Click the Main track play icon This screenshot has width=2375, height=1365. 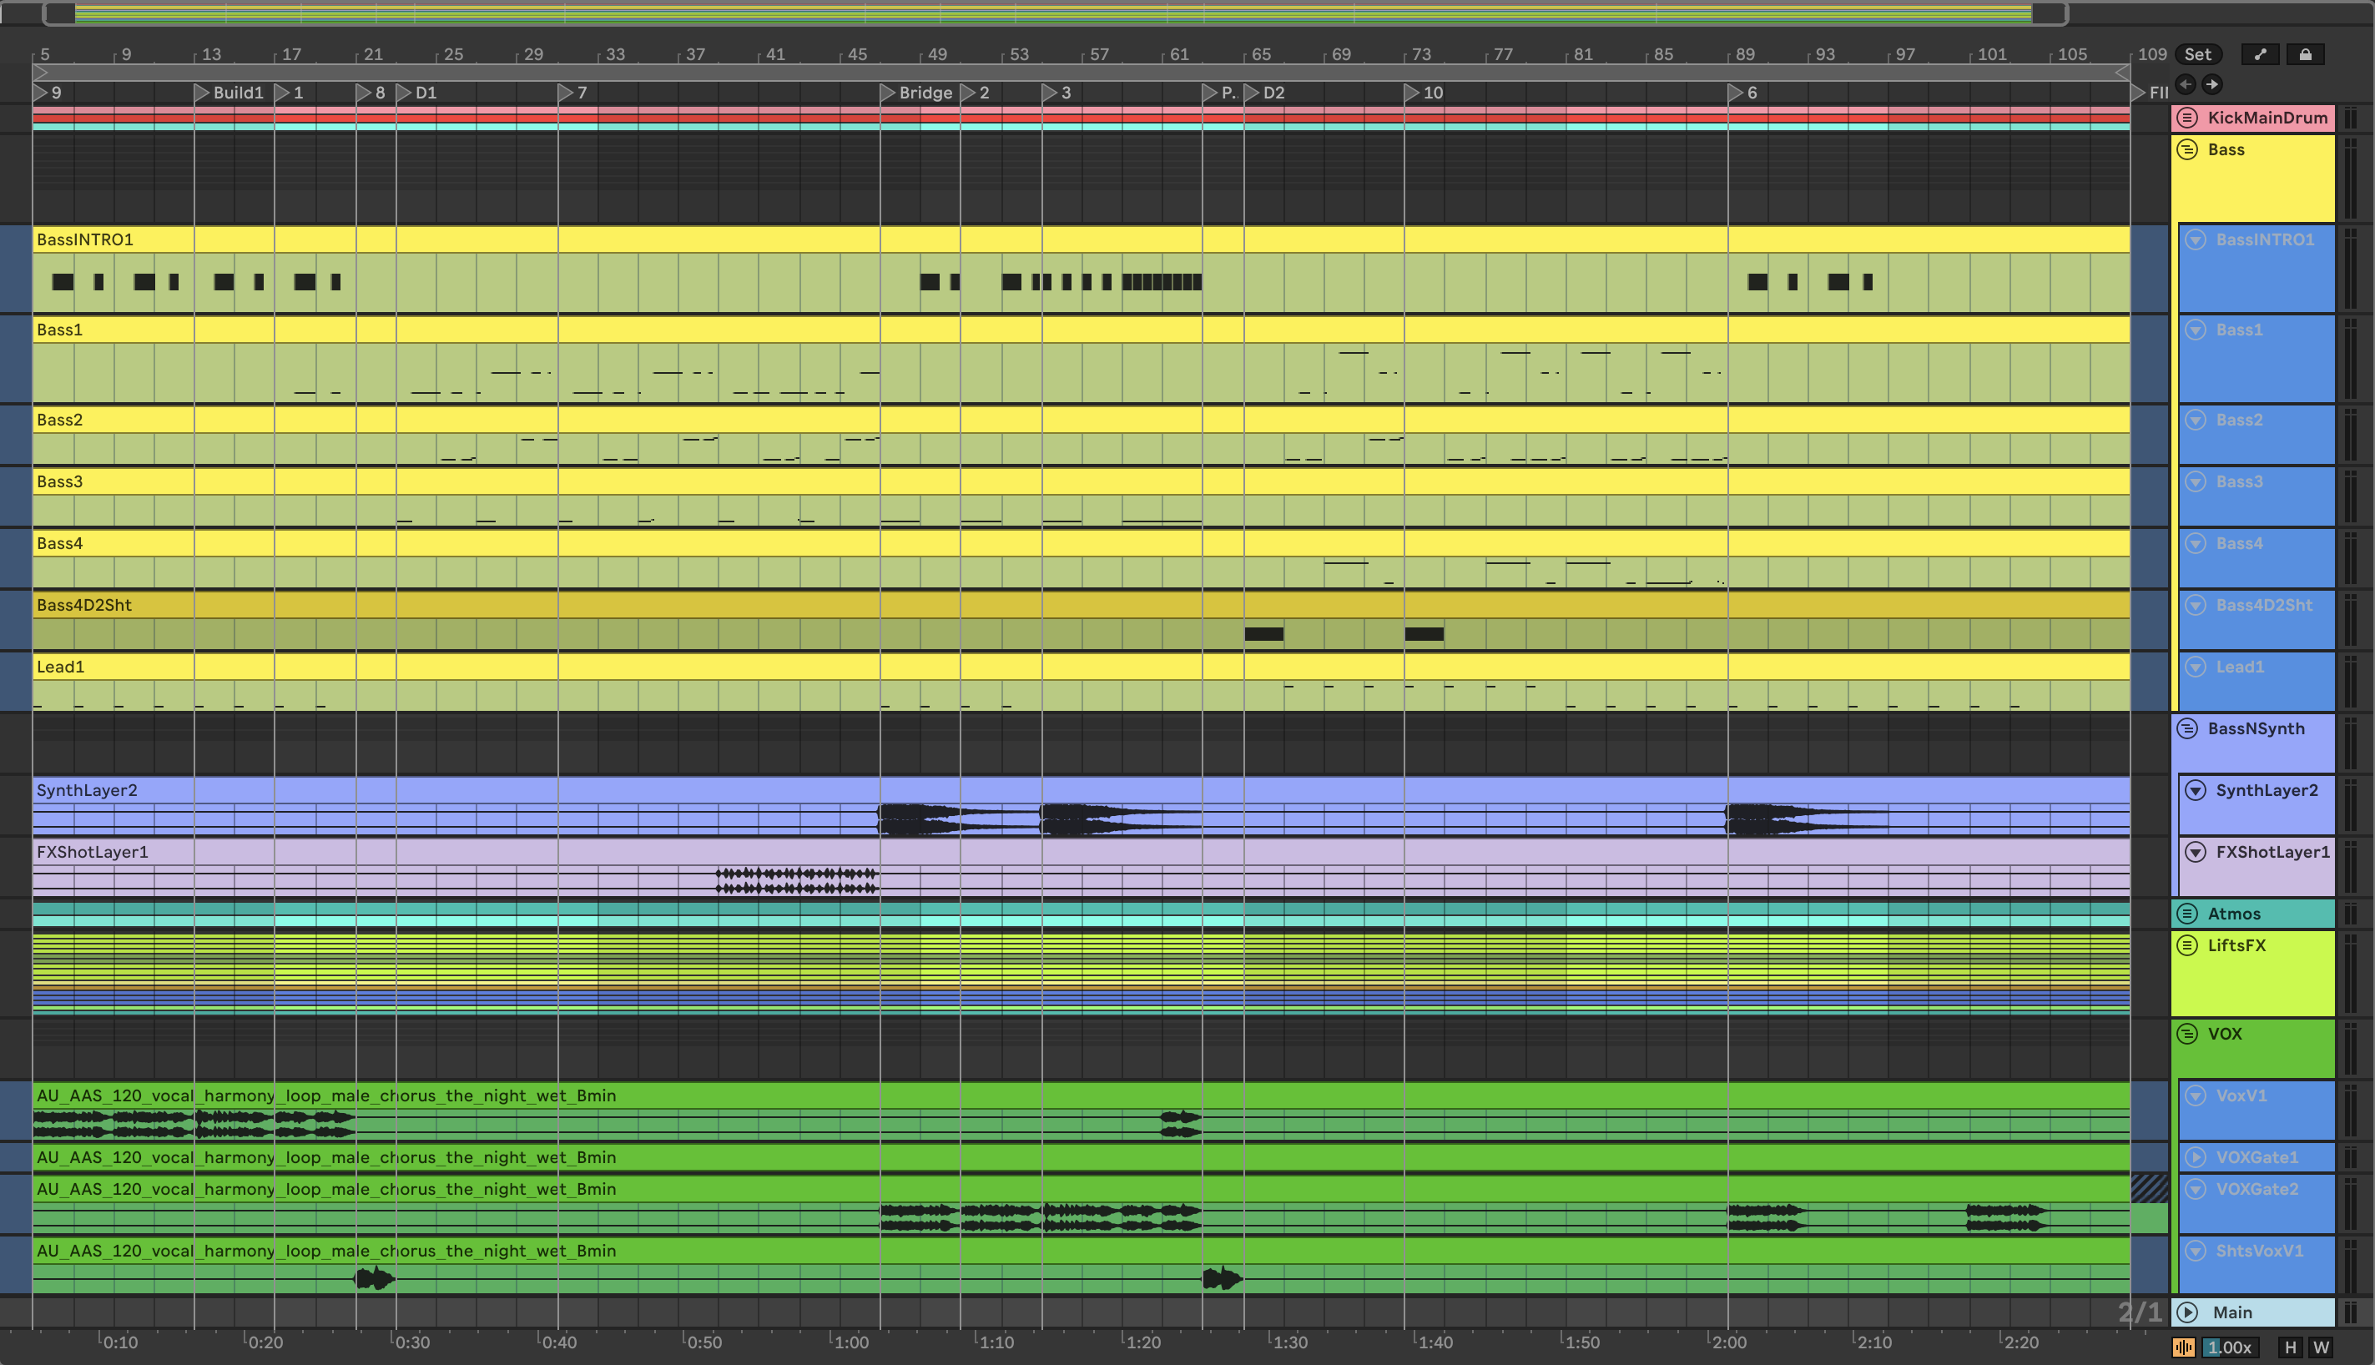click(x=2187, y=1312)
